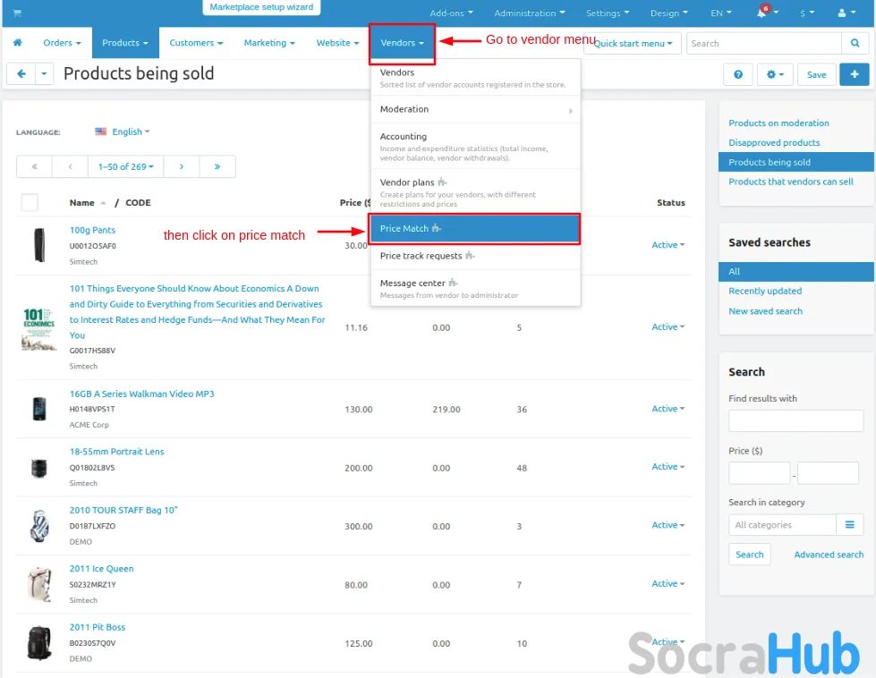Screen dimensions: 876x678
Task: Go to first page pagination arrow
Action: tap(35, 166)
